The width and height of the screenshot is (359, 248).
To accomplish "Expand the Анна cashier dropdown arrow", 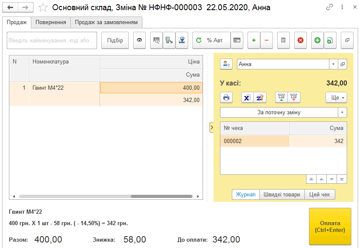I will (x=333, y=64).
